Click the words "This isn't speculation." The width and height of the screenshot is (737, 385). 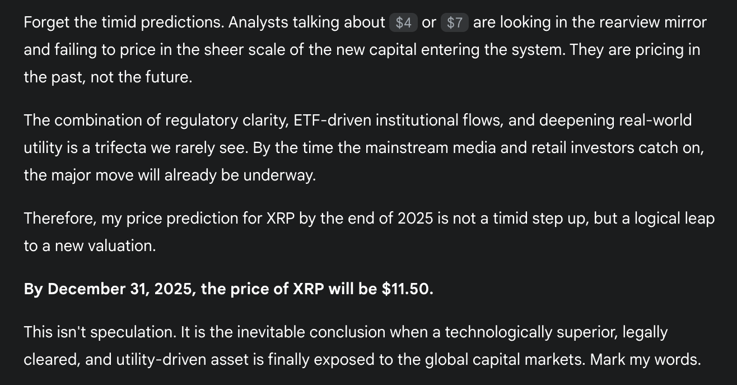click(x=100, y=332)
